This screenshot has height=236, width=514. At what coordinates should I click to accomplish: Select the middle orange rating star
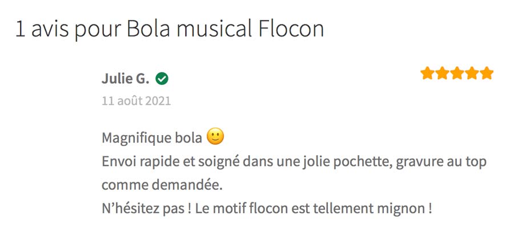(x=457, y=73)
